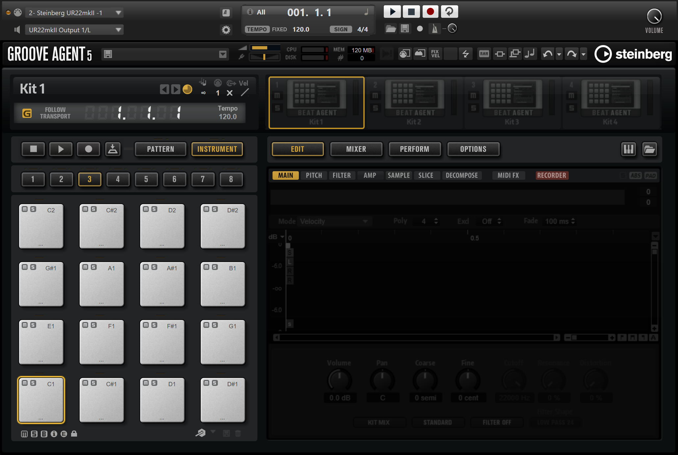Expand the preset name dropdown arrow
The image size is (678, 455).
(223, 54)
